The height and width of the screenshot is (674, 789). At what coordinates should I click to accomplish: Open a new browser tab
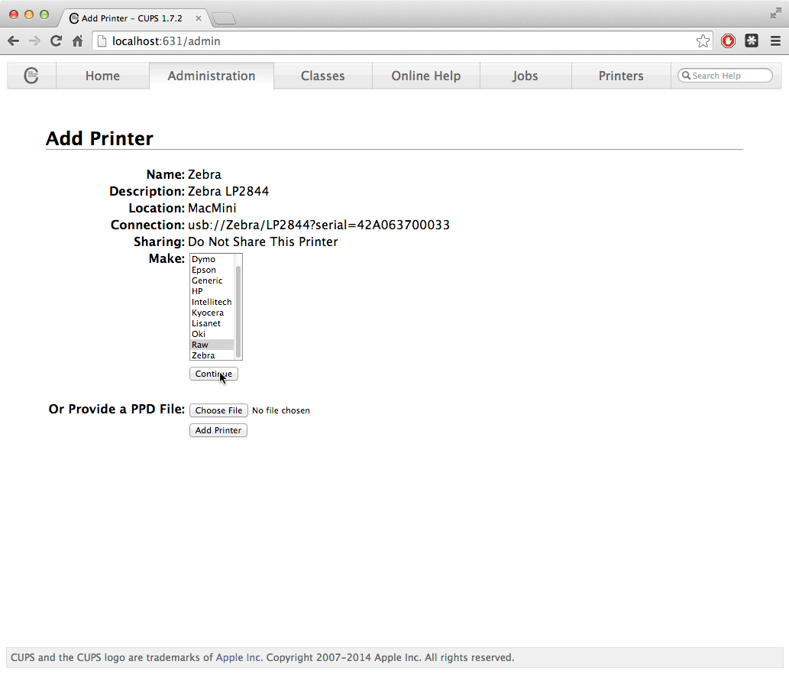224,18
